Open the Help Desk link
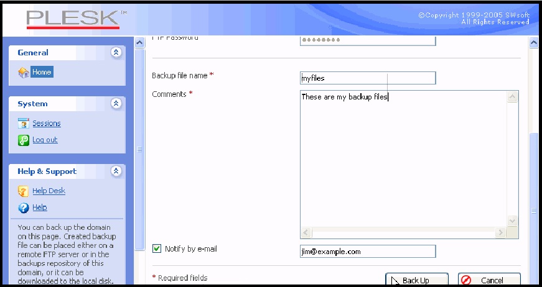This screenshot has height=287, width=542. (49, 191)
